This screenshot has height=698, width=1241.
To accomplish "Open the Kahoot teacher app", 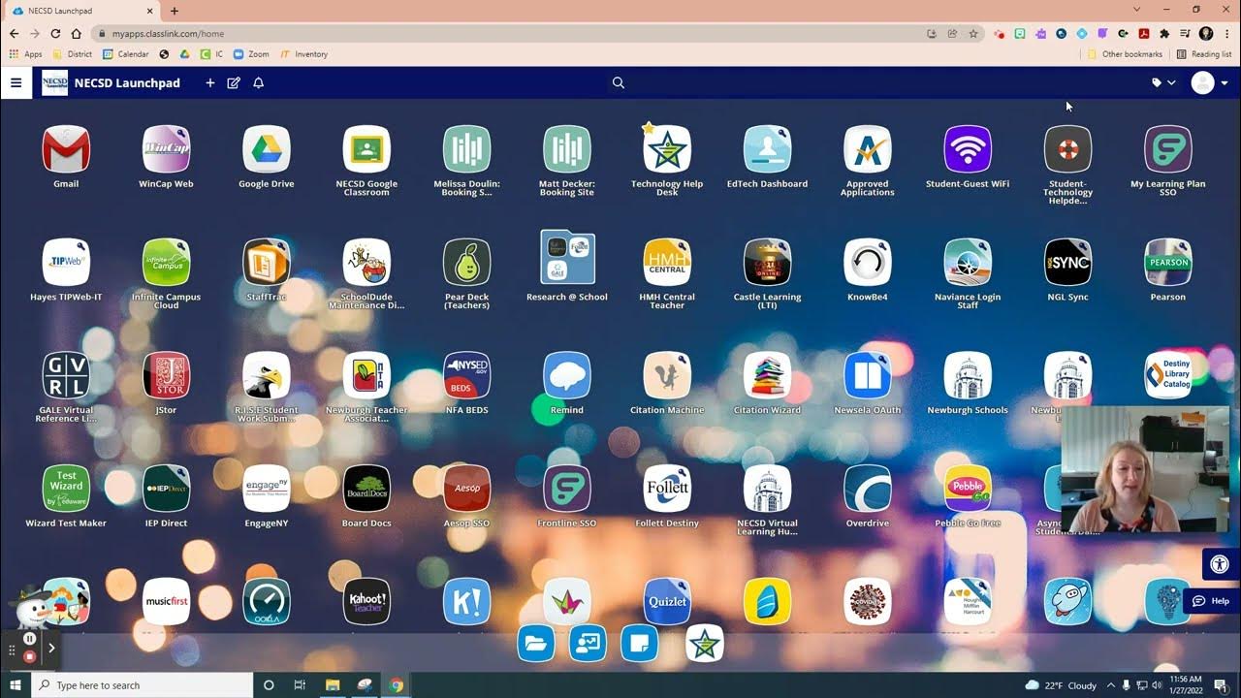I will pyautogui.click(x=366, y=601).
